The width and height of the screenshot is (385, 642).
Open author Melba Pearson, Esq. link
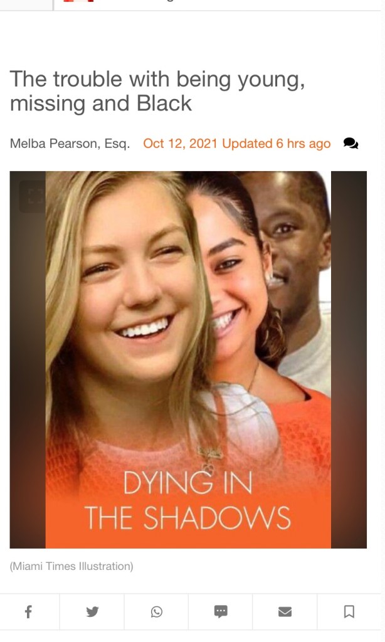coord(70,144)
